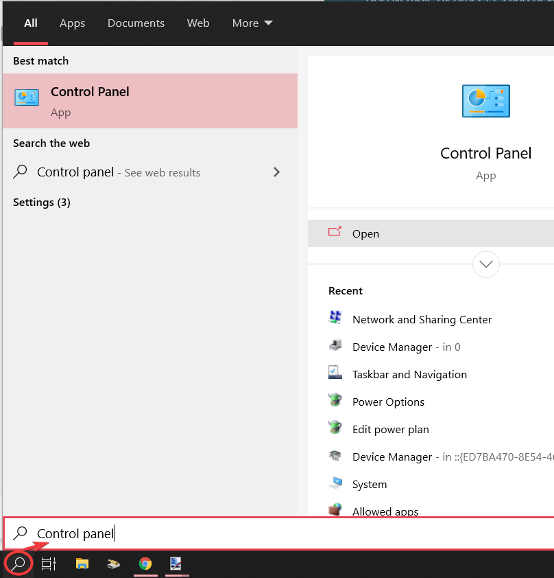Click the Edit power plan icon
The image size is (554, 578).
coord(335,427)
